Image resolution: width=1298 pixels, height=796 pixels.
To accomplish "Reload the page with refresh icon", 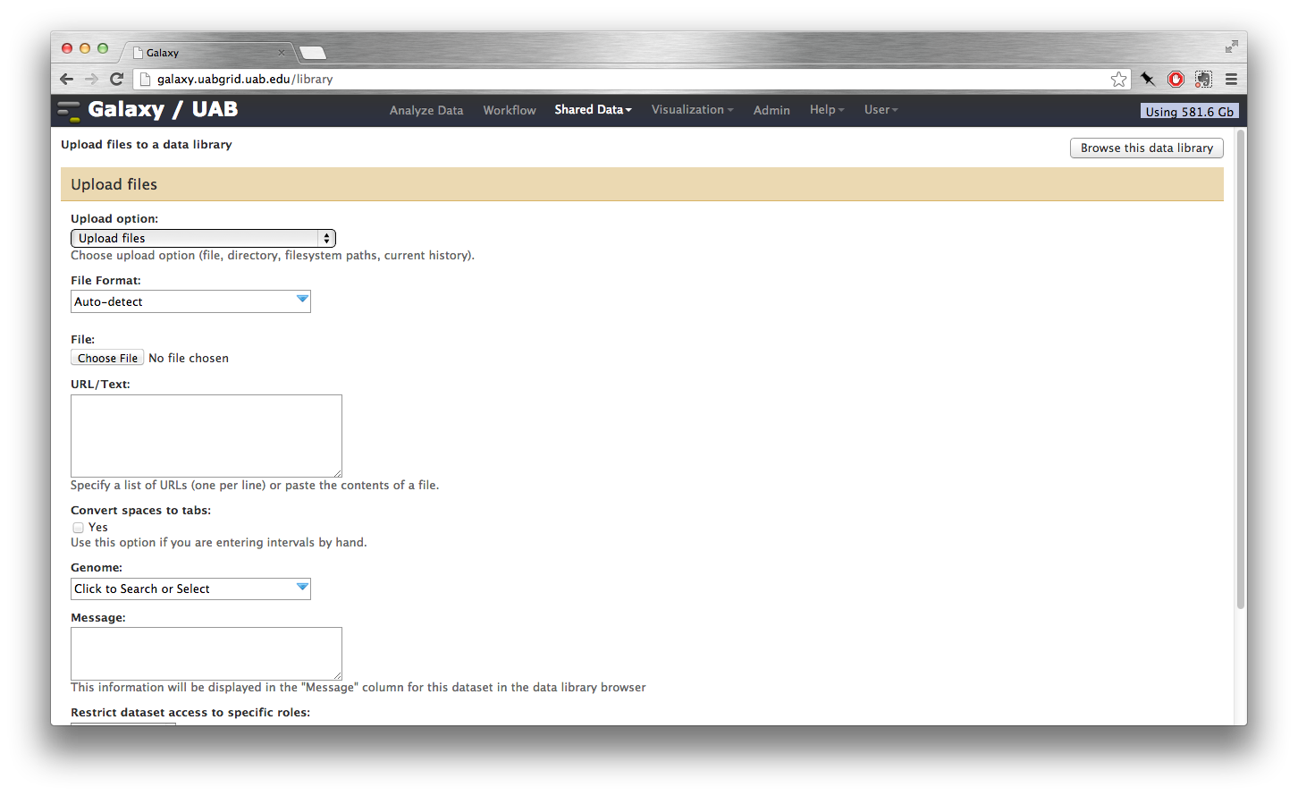I will coord(116,79).
